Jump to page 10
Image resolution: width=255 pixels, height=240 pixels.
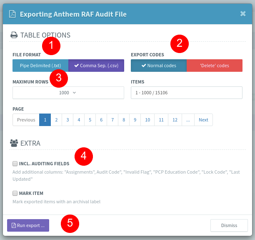(x=147, y=120)
